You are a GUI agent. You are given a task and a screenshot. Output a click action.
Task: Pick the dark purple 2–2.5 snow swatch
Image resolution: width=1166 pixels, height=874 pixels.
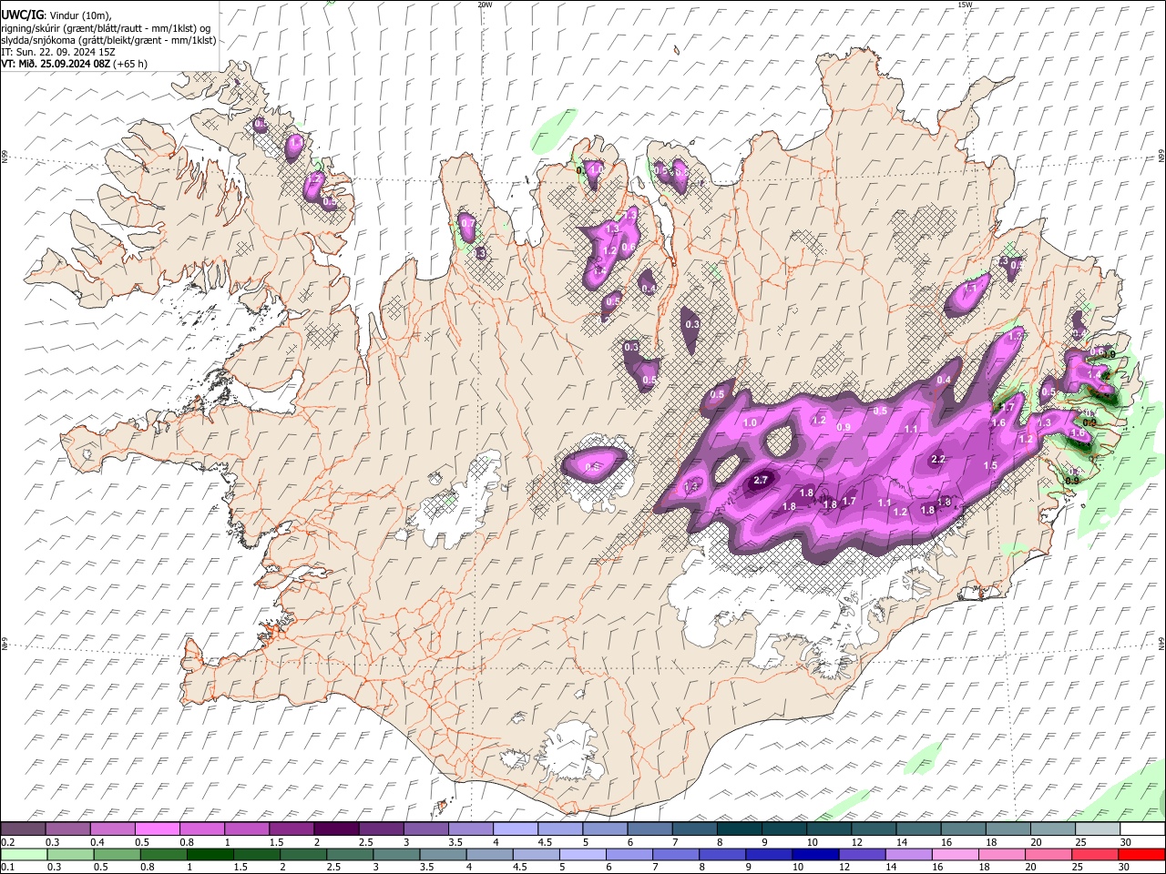click(336, 828)
